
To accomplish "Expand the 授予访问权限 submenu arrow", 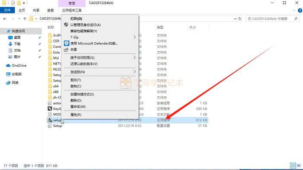I will [x=134, y=57].
